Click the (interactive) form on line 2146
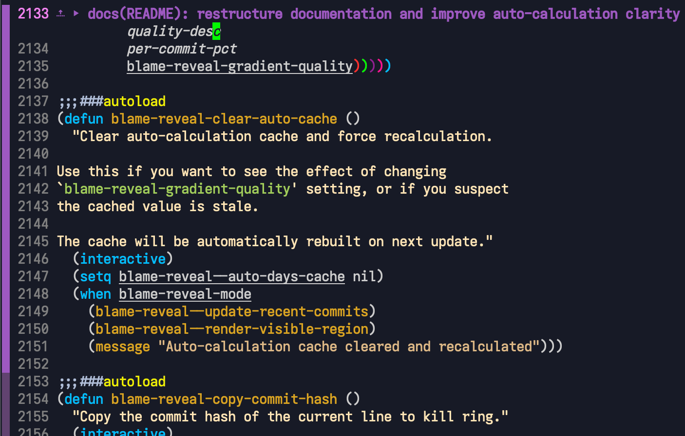 [122, 259]
